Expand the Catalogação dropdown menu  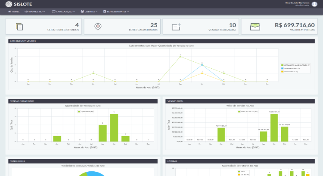tap(63, 12)
